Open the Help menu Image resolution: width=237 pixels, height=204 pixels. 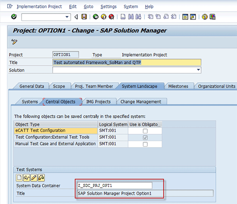(149, 6)
